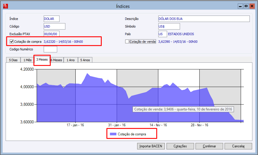Switch to the 5 Dias tab
The image size is (258, 155).
[x=13, y=60]
